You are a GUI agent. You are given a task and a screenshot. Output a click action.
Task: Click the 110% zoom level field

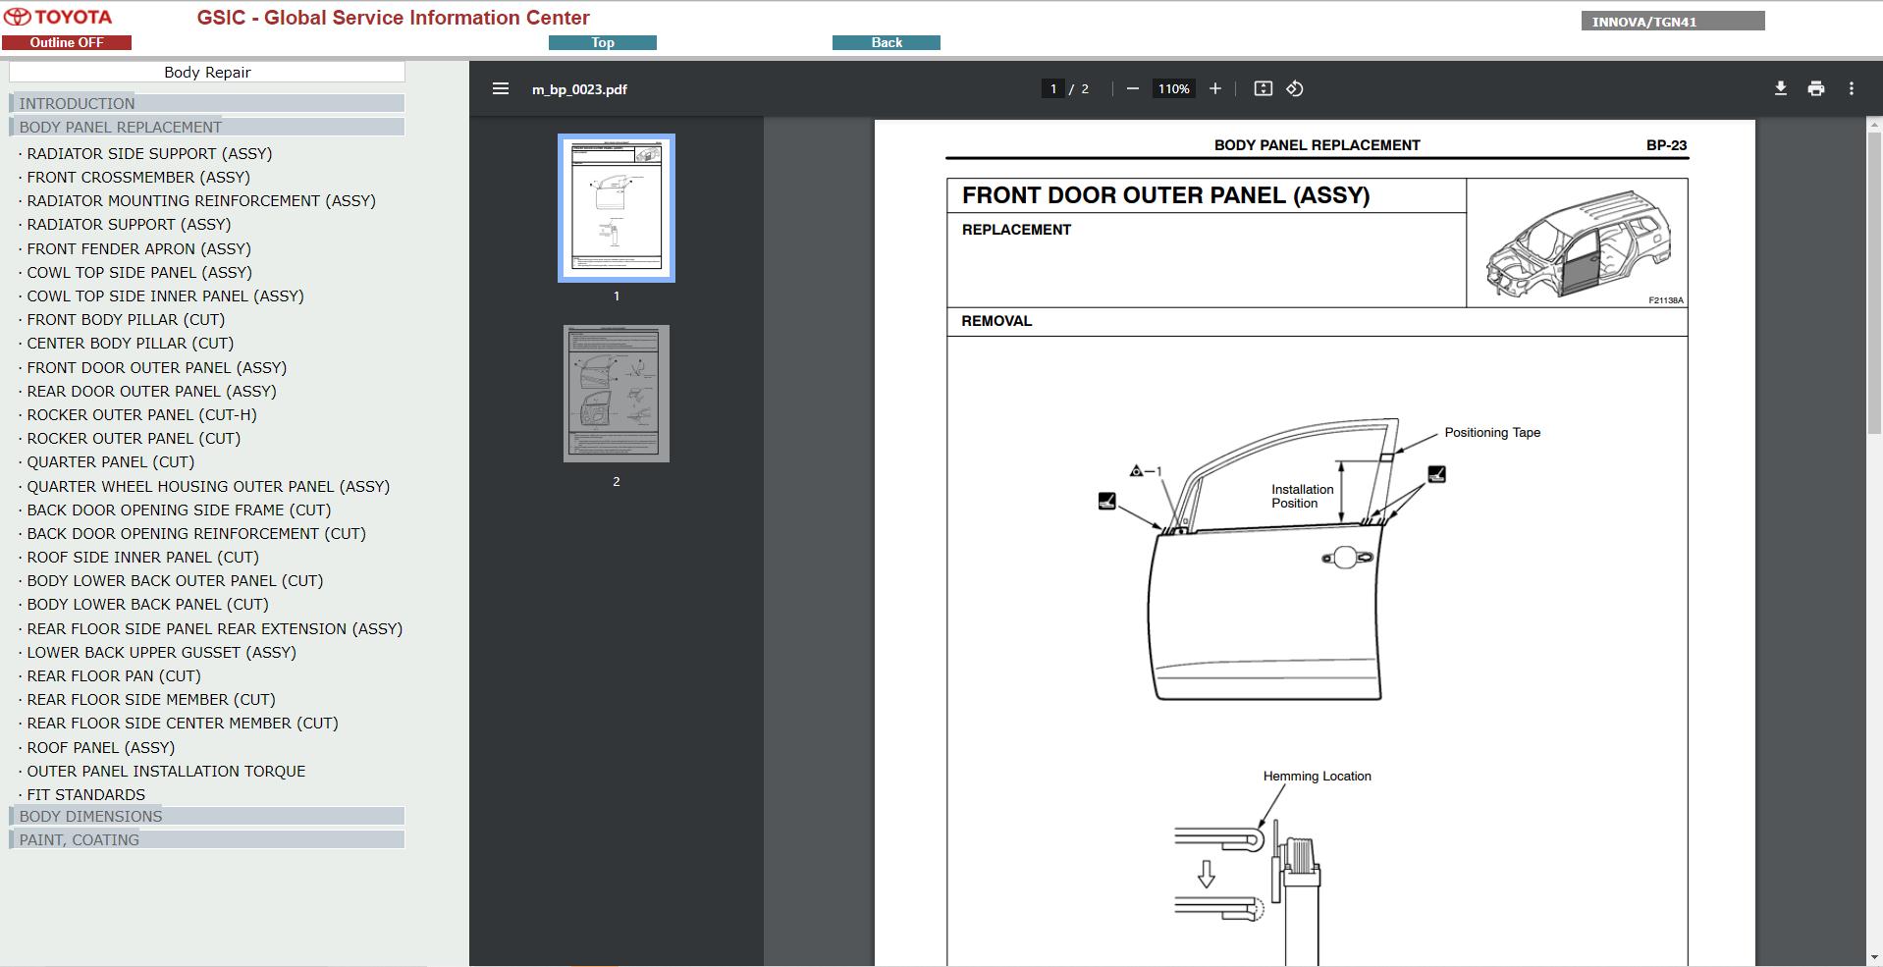point(1173,88)
